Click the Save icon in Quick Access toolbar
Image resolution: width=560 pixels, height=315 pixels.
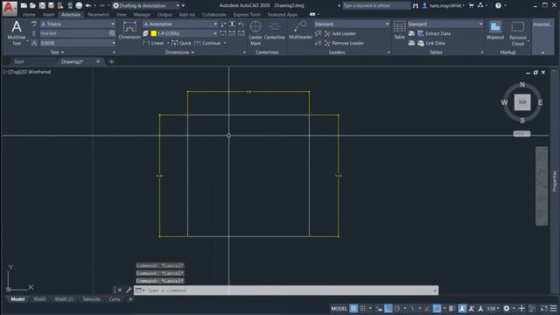pos(42,5)
